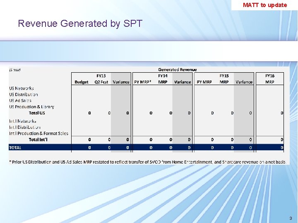Click the FY15 column group header
Screen dimensions: 298x223
(x=224, y=76)
